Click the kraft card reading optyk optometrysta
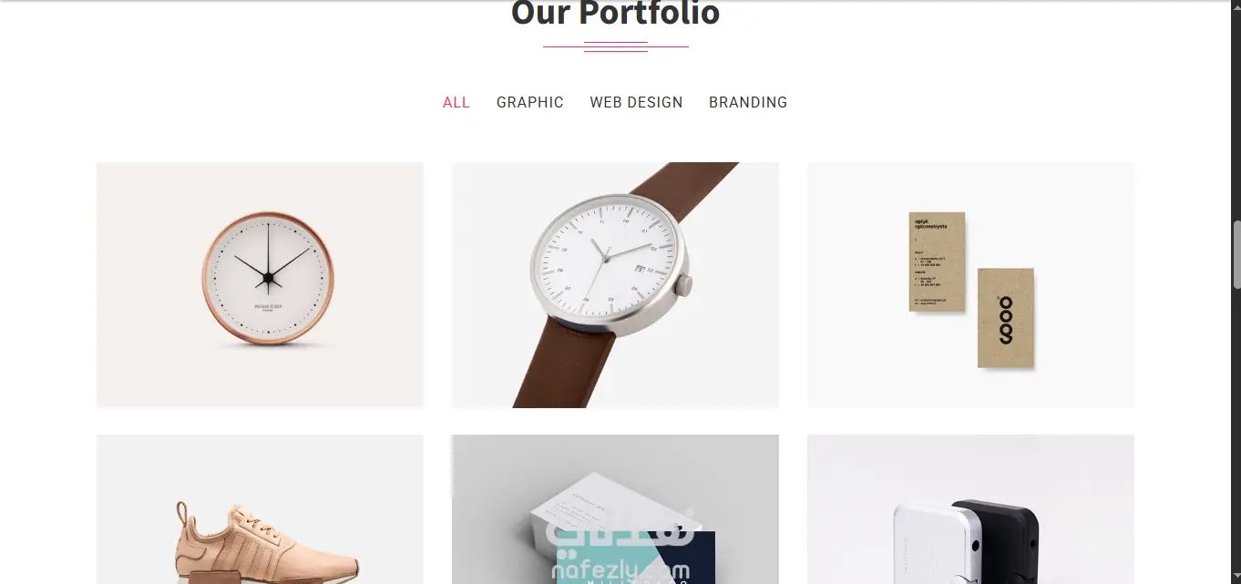This screenshot has width=1241, height=584. tap(937, 262)
